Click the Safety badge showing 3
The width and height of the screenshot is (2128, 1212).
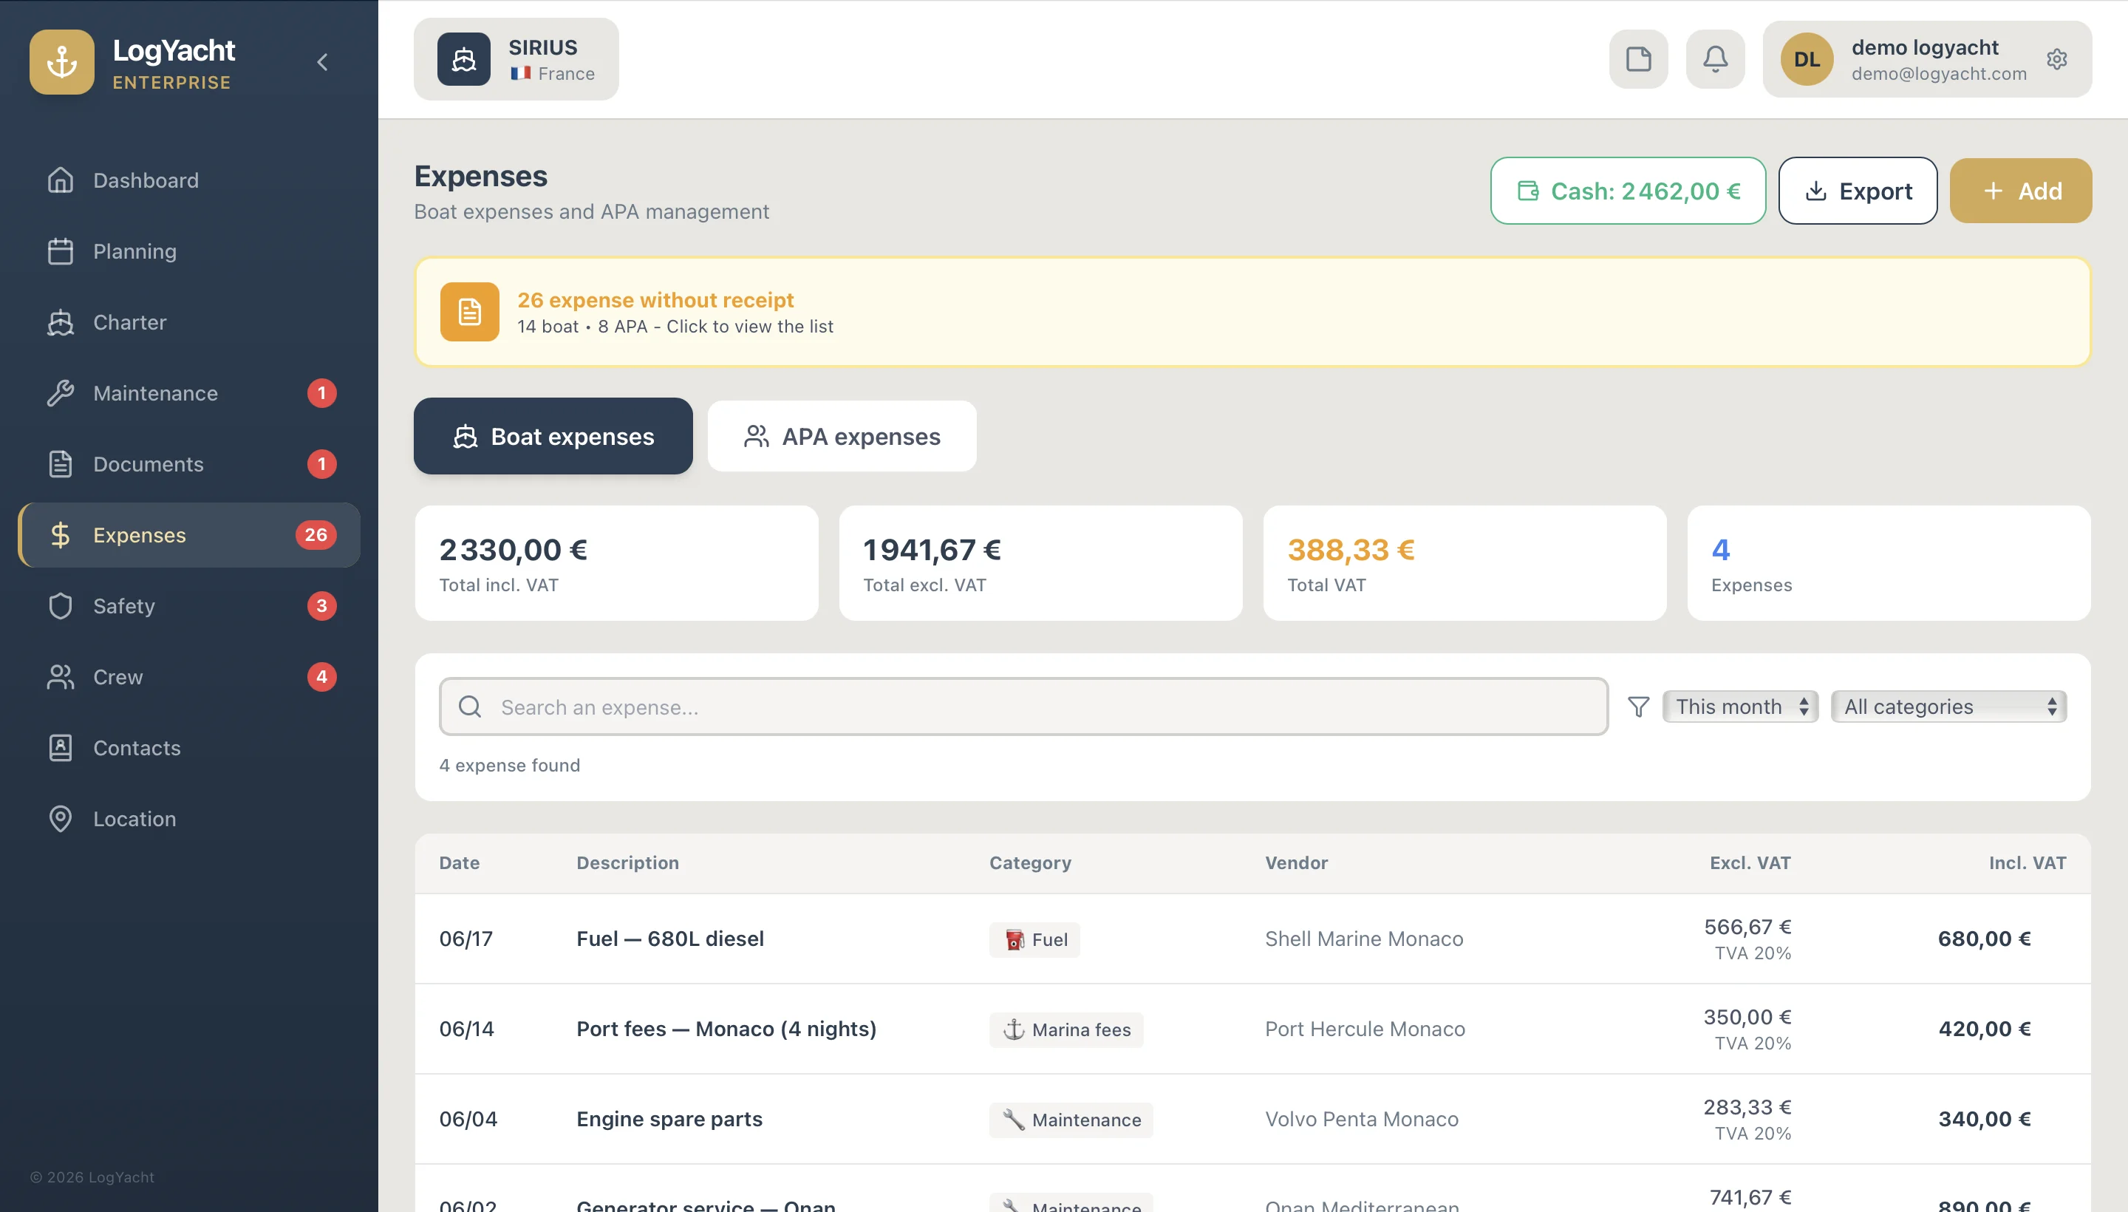point(322,606)
